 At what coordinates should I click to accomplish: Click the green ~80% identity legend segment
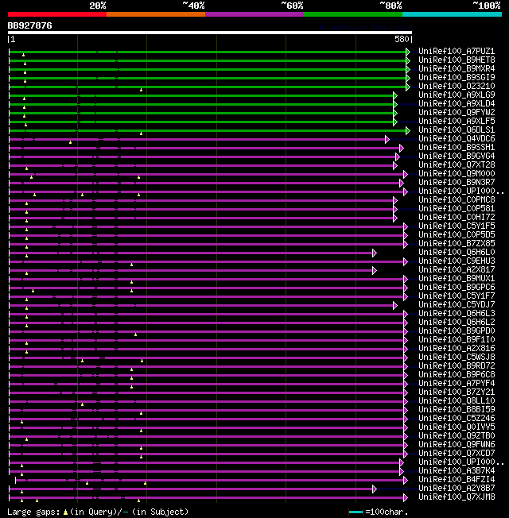(x=353, y=14)
